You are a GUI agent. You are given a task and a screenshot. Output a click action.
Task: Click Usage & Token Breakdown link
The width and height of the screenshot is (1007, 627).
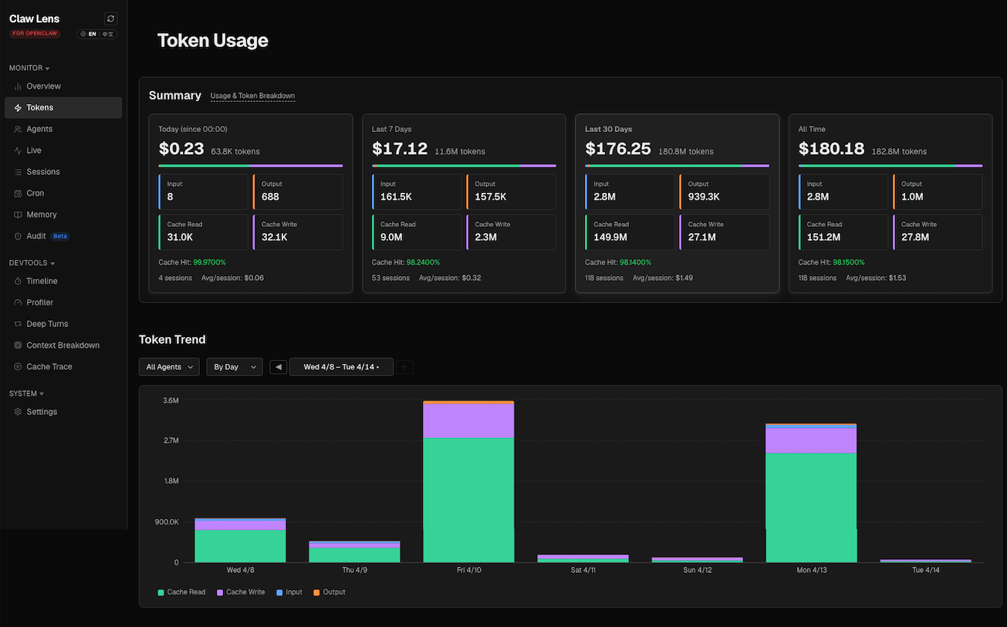[252, 96]
